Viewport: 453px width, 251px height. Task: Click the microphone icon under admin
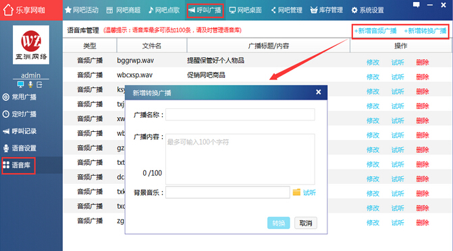coord(30,84)
